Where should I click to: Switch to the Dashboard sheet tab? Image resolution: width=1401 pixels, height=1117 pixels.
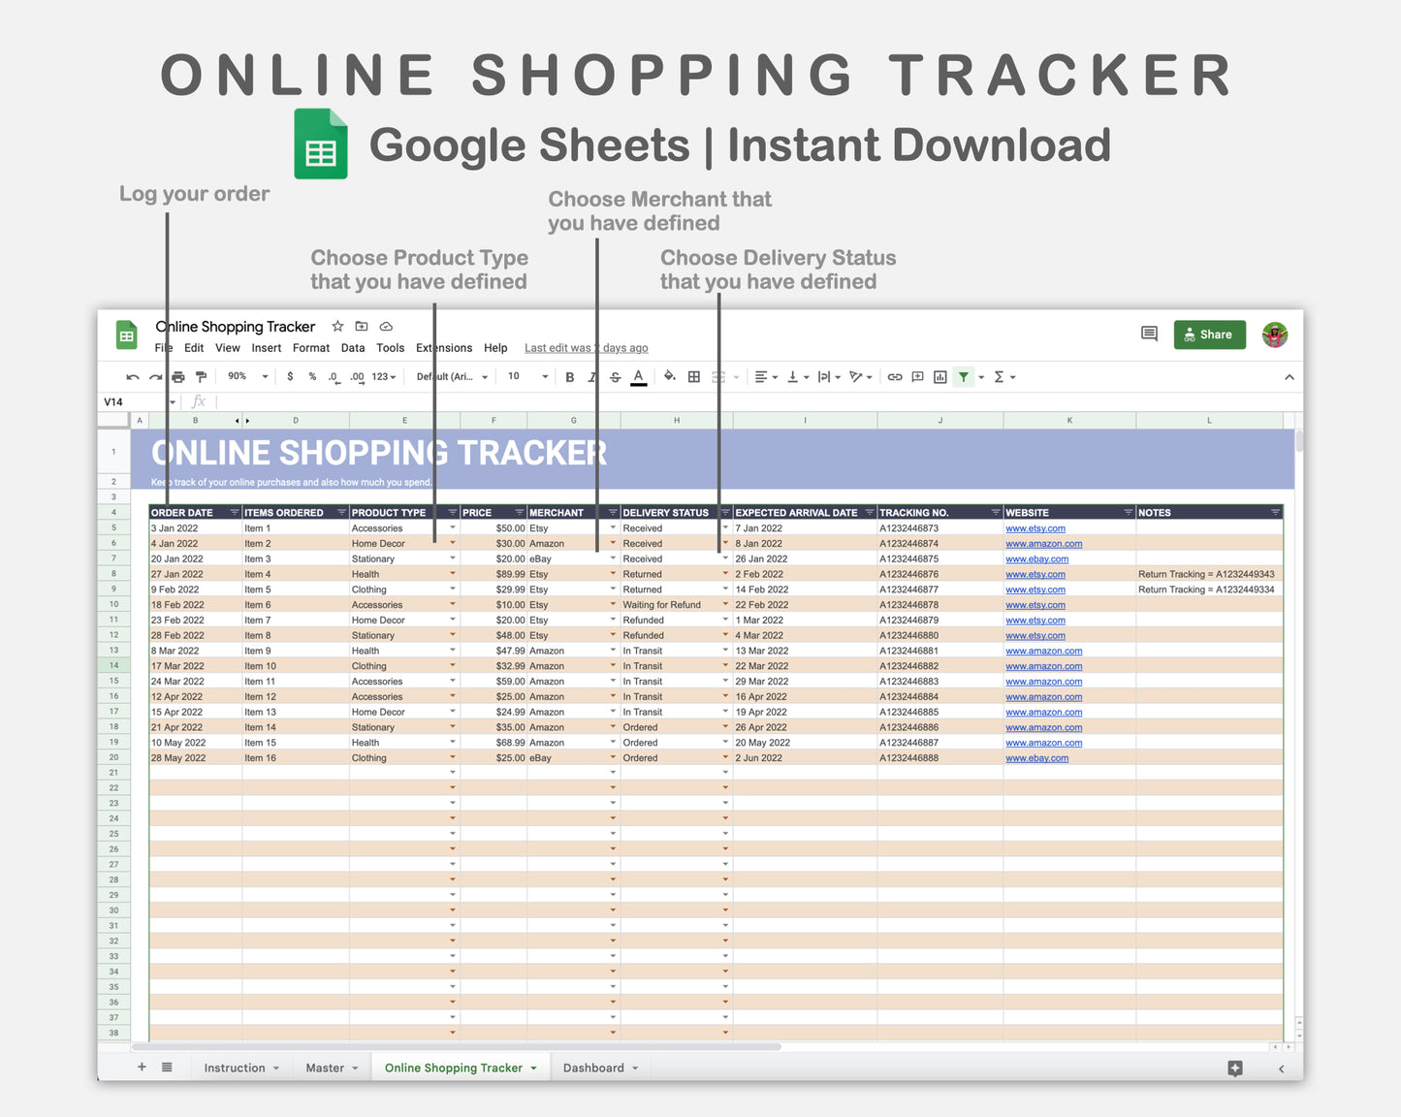[594, 1068]
